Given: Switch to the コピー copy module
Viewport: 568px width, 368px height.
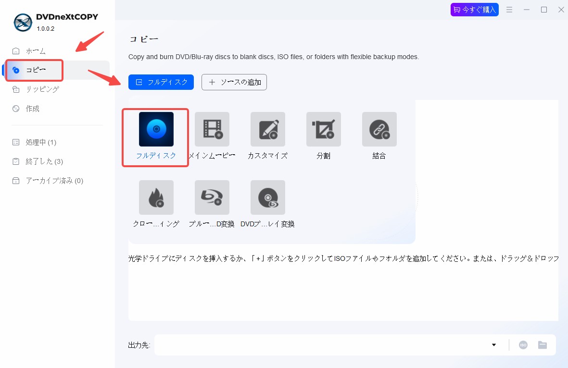Looking at the screenshot, I should pyautogui.click(x=57, y=70).
